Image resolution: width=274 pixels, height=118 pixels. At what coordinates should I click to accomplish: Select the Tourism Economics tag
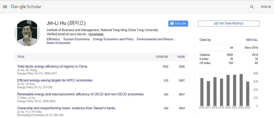[x=76, y=39]
